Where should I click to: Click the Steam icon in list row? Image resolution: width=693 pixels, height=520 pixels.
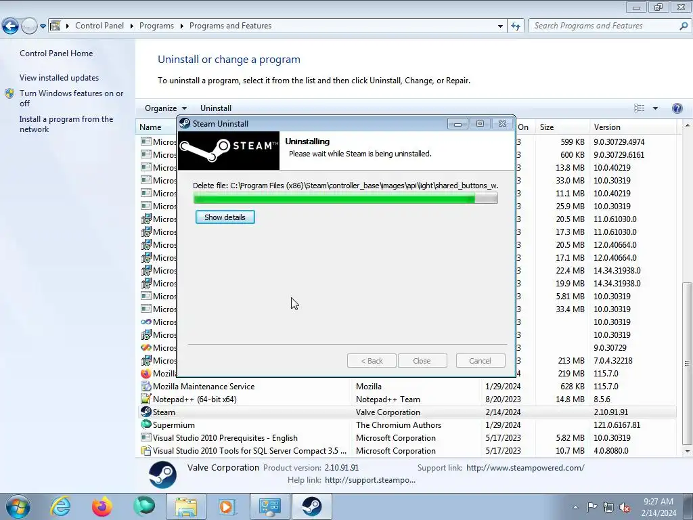pyautogui.click(x=146, y=412)
